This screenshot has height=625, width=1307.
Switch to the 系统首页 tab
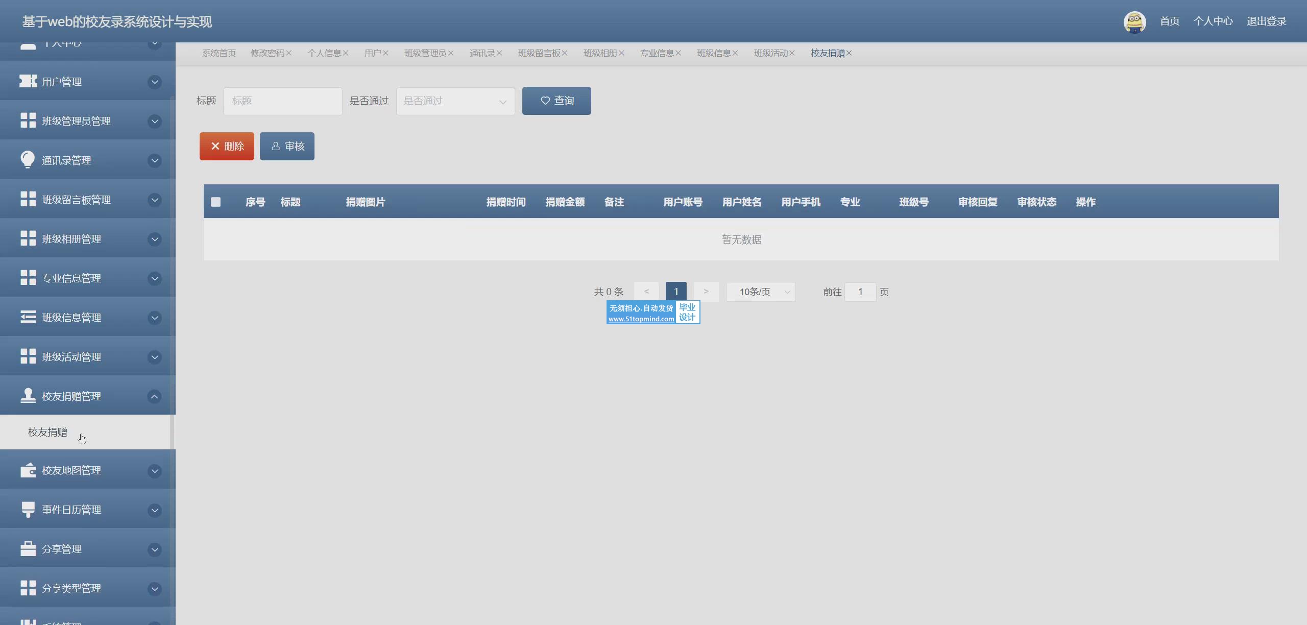click(219, 53)
